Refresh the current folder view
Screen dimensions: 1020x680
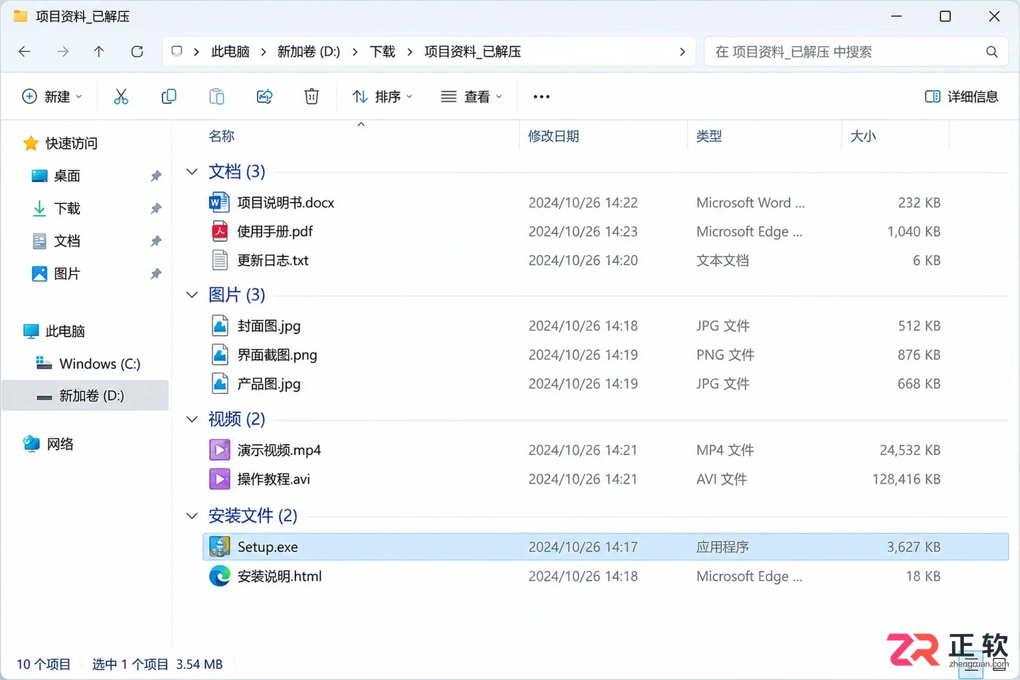coord(137,52)
